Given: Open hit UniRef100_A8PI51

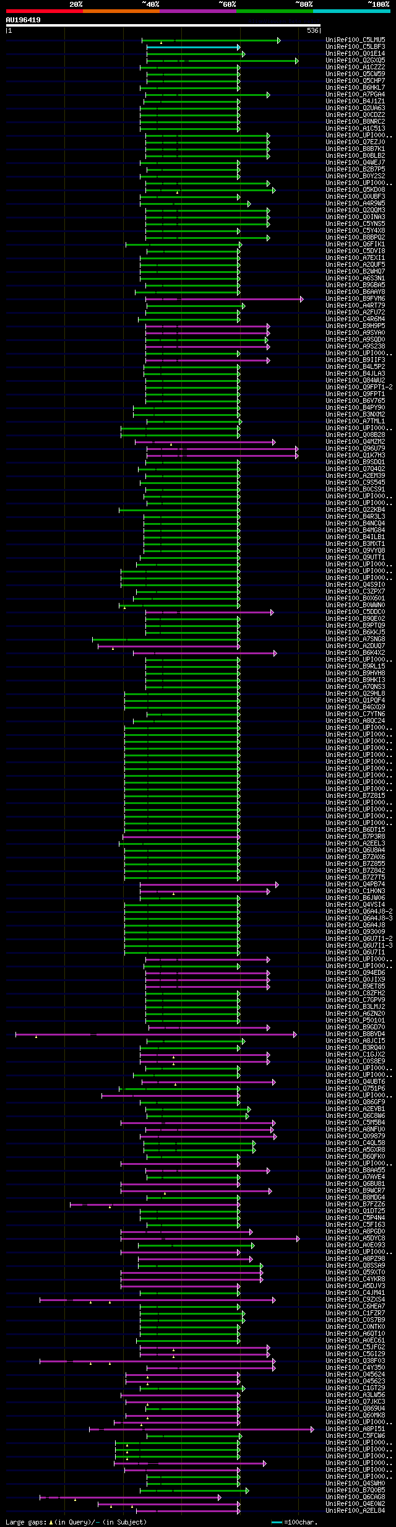Looking at the screenshot, I should pyautogui.click(x=355, y=1429).
